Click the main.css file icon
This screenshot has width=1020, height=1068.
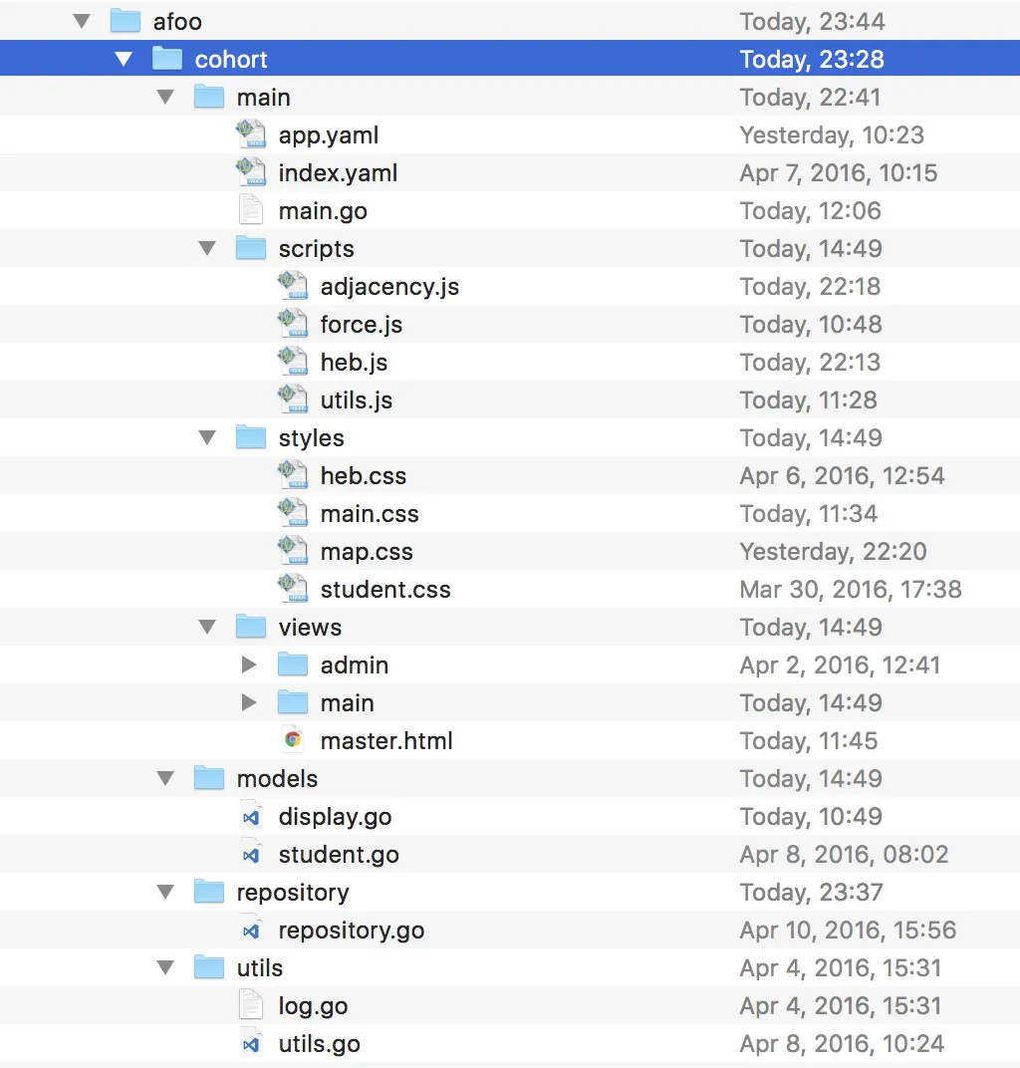293,513
